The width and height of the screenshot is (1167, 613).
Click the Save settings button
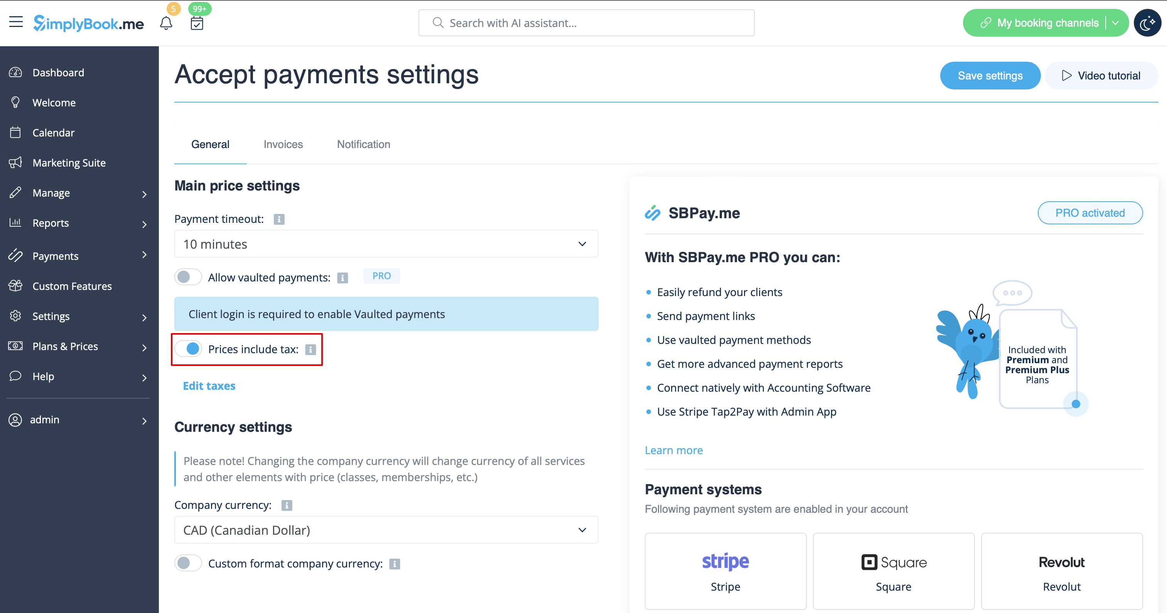tap(990, 76)
